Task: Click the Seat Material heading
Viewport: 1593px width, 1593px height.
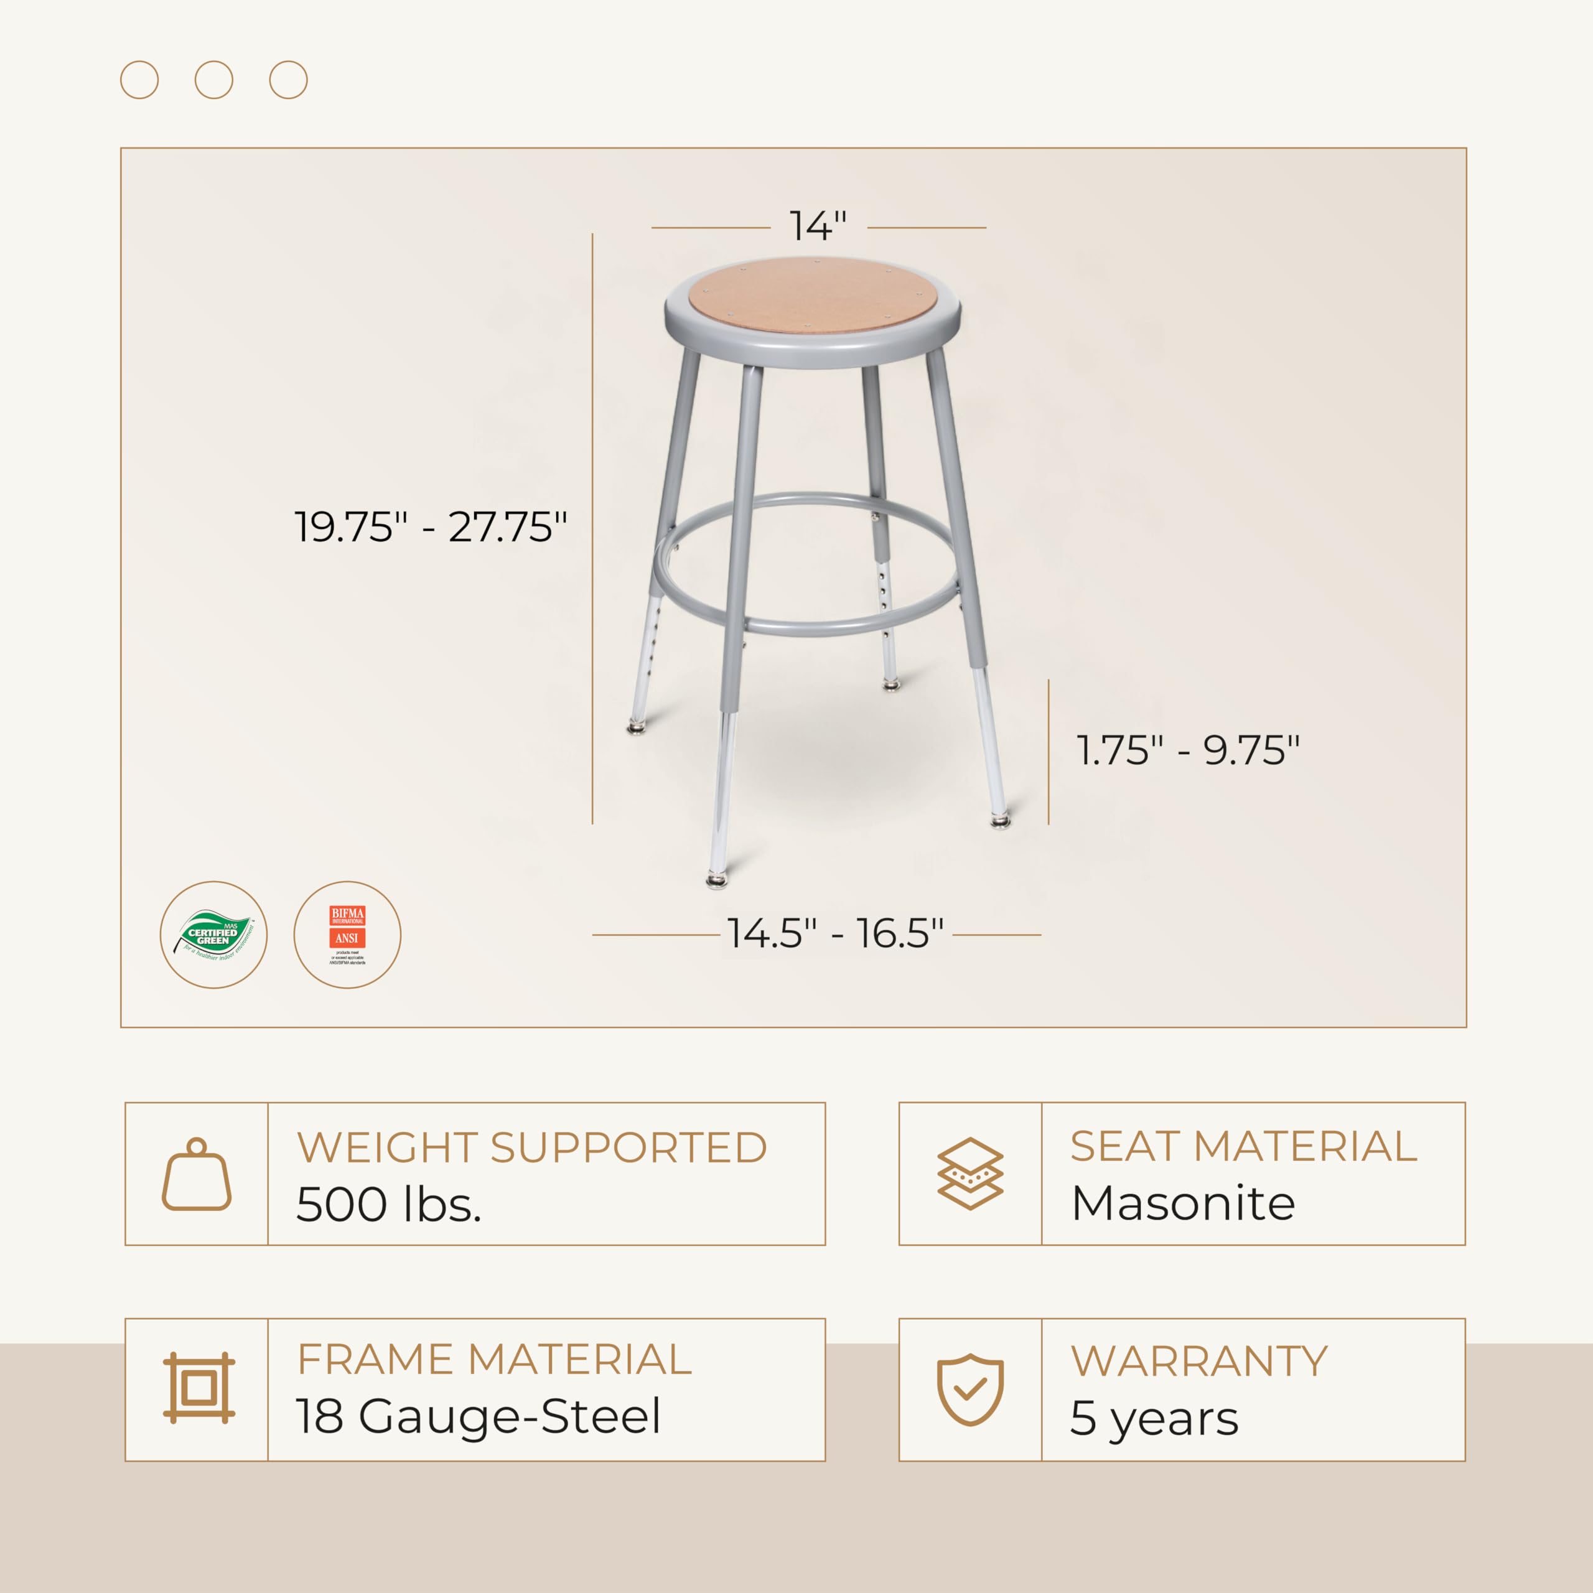Action: click(1243, 1146)
